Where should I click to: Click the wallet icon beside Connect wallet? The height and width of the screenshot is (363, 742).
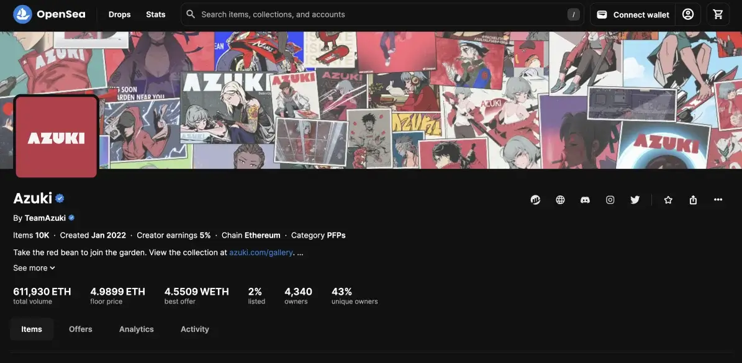point(602,15)
